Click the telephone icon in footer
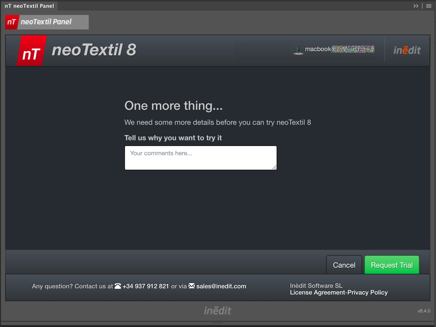436x327 pixels. (118, 286)
